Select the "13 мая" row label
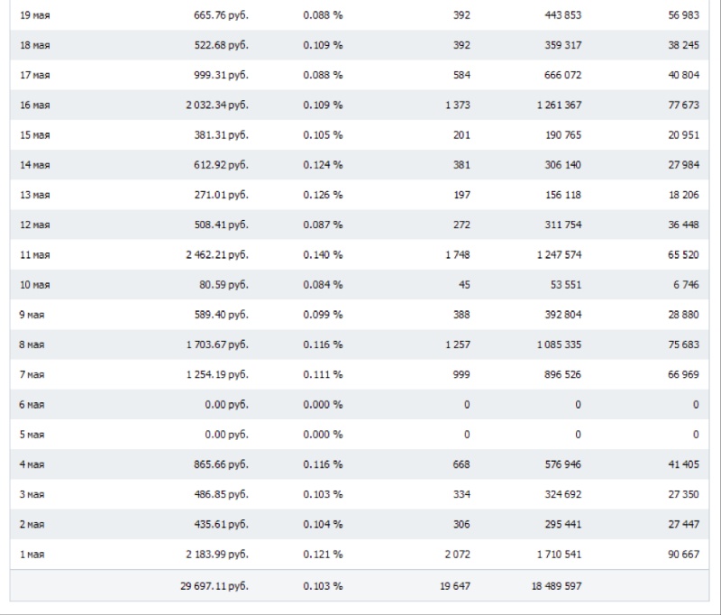This screenshot has width=721, height=615. tap(35, 195)
